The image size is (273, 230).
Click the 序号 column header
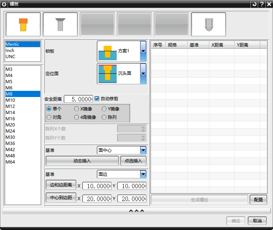coord(158,45)
